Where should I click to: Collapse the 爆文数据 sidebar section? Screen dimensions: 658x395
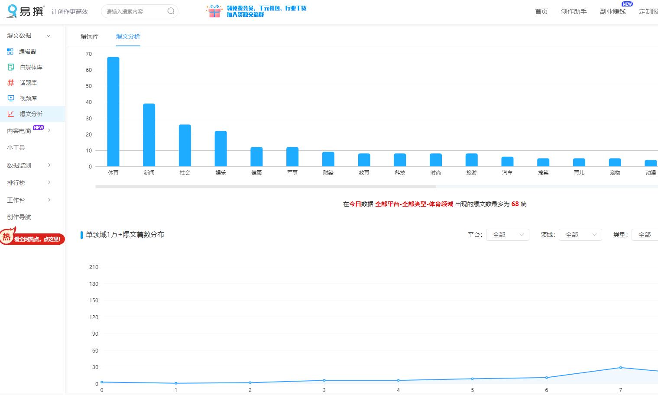pos(49,36)
